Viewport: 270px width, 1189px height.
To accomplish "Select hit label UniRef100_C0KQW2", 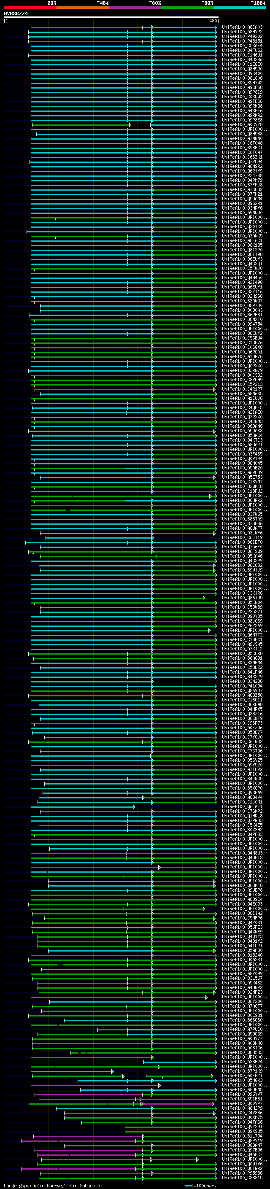I will pyautogui.click(x=242, y=97).
